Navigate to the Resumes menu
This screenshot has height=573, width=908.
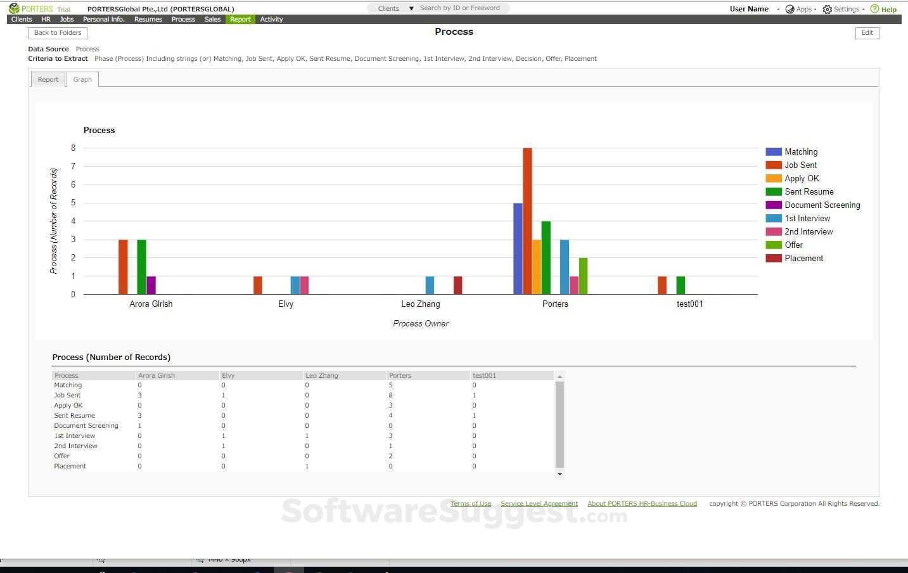pyautogui.click(x=147, y=19)
